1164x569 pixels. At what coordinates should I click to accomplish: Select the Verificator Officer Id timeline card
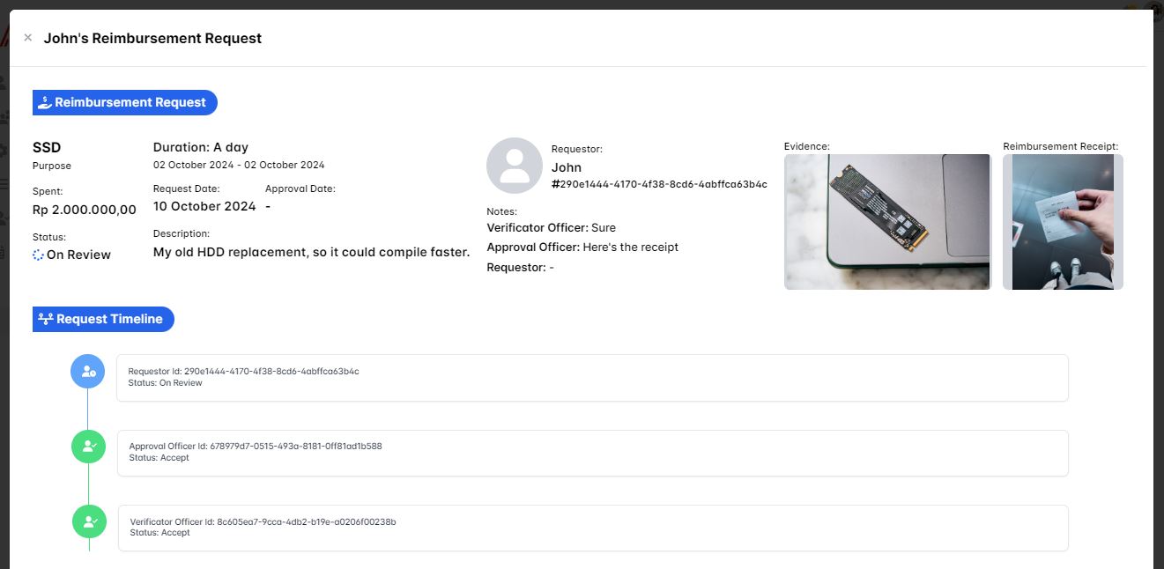[x=592, y=528]
